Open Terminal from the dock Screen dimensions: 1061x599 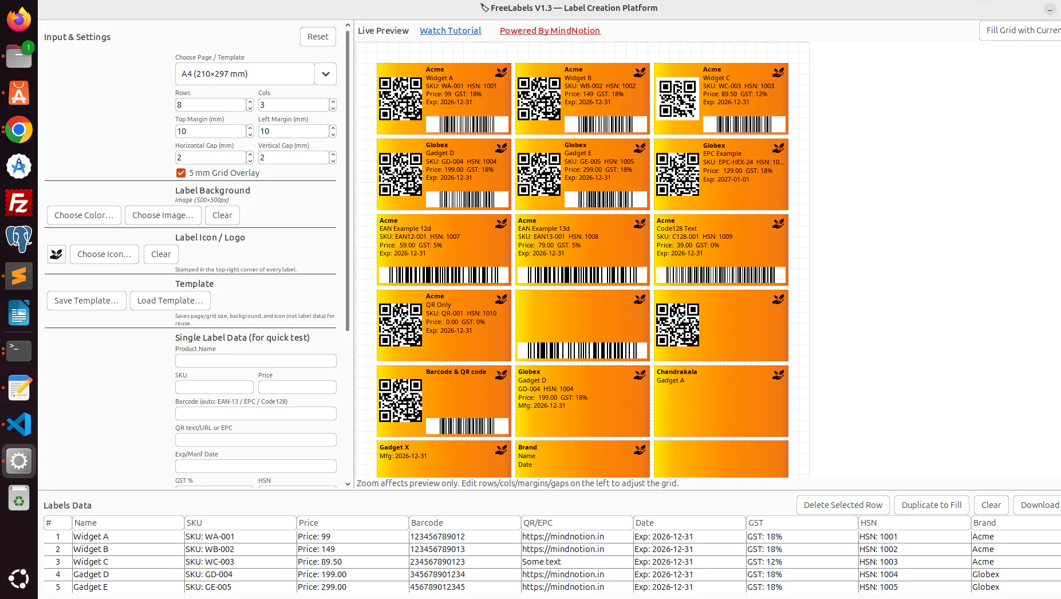pos(19,350)
